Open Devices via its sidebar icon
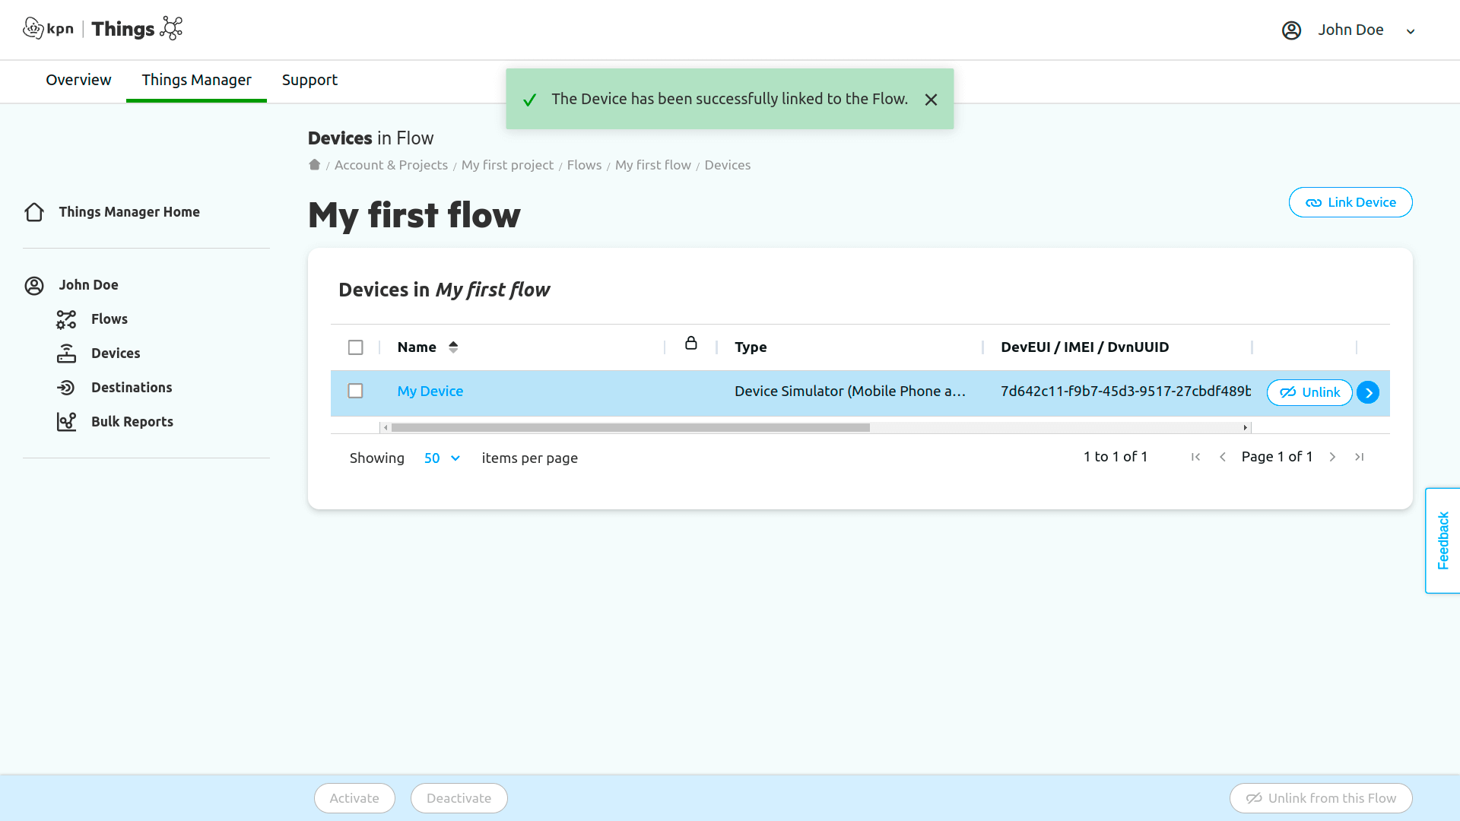The image size is (1460, 821). [66, 353]
